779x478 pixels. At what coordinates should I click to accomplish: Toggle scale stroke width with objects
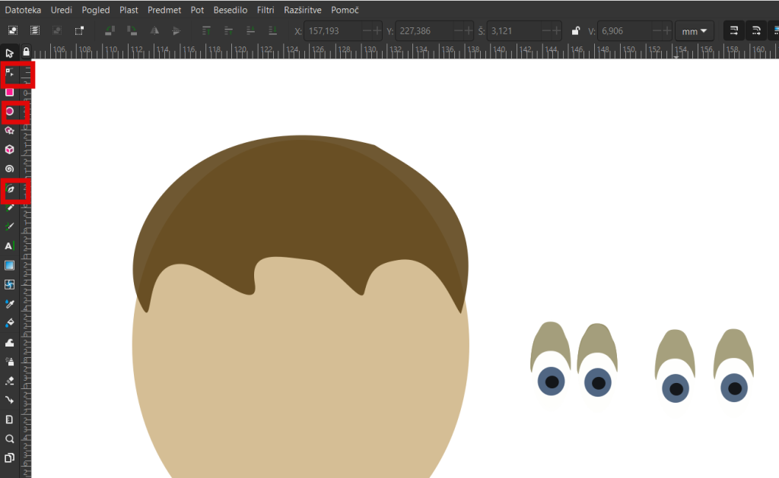pos(734,30)
